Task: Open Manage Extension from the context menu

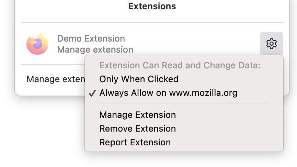Action: pyautogui.click(x=137, y=115)
